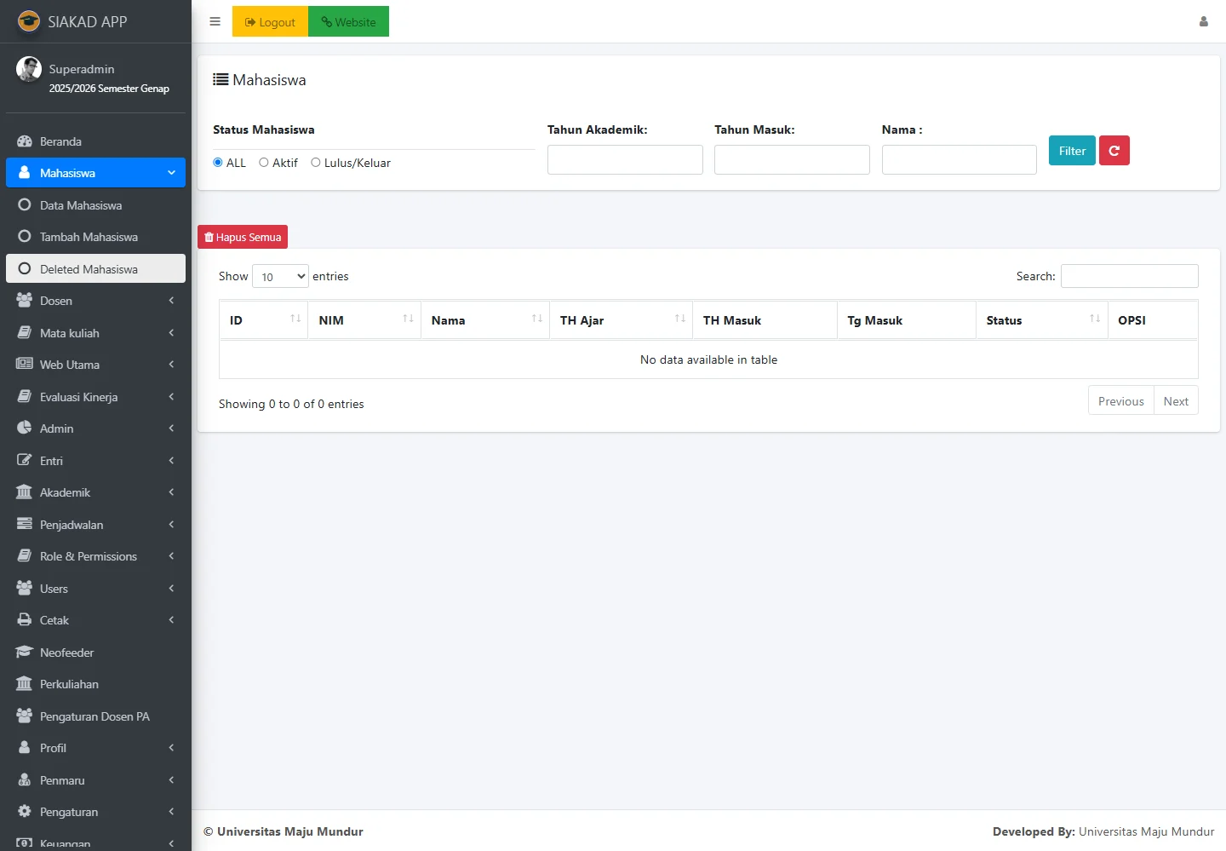Expand the Akademik sidebar menu
The height and width of the screenshot is (851, 1226).
pyautogui.click(x=95, y=492)
